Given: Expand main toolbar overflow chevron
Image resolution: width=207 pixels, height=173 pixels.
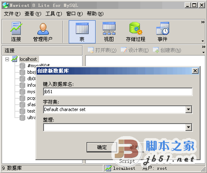Looking at the screenshot, I should point(203,22).
